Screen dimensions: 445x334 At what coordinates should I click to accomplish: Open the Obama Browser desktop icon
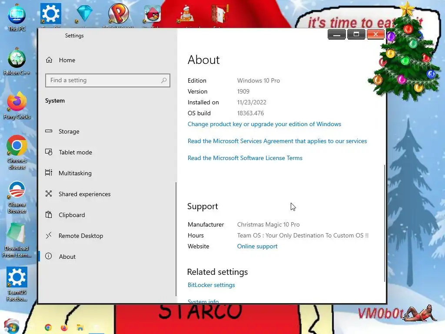pyautogui.click(x=17, y=197)
